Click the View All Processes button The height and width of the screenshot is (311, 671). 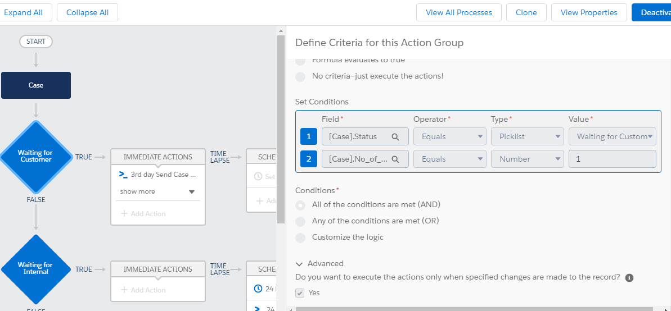pos(458,12)
